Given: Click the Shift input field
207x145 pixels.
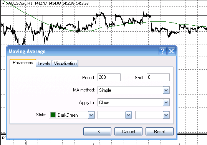Looking at the screenshot, I should (x=158, y=77).
